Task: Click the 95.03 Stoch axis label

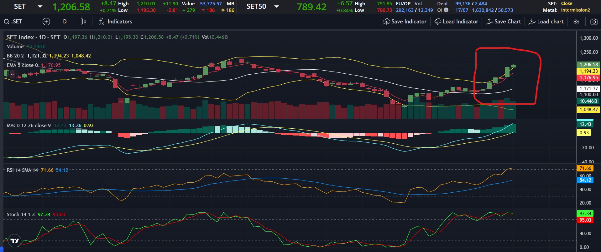Action: (585, 220)
